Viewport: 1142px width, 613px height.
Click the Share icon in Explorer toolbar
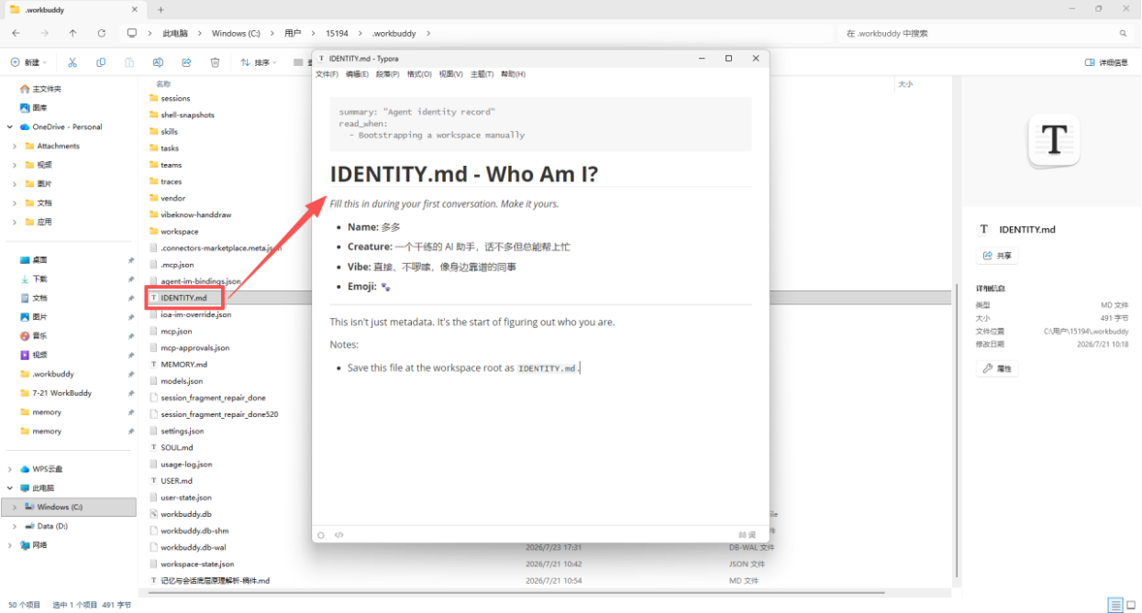click(x=186, y=62)
